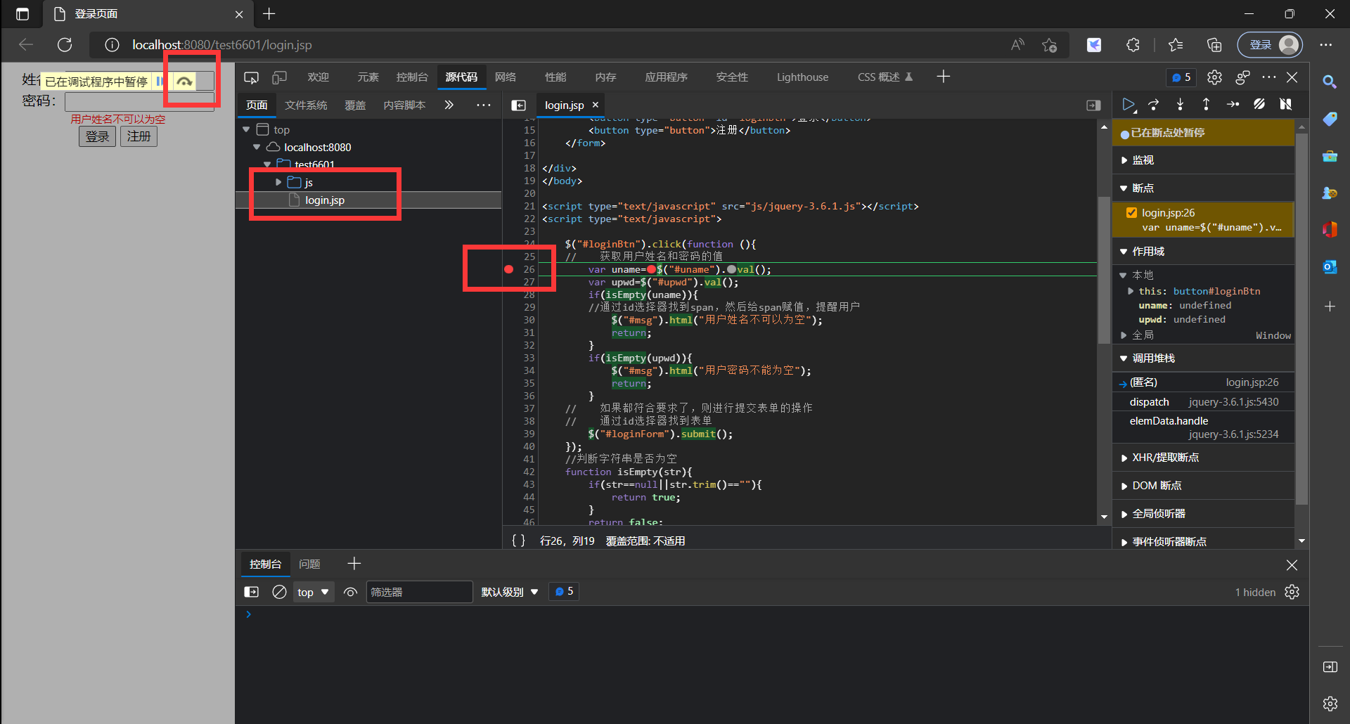Toggle pretty-print curly braces button
1350x724 pixels.
pos(518,541)
